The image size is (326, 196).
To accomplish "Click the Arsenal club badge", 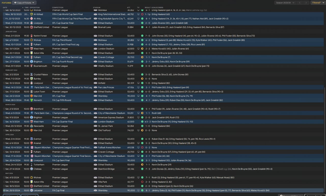I will (32, 143).
